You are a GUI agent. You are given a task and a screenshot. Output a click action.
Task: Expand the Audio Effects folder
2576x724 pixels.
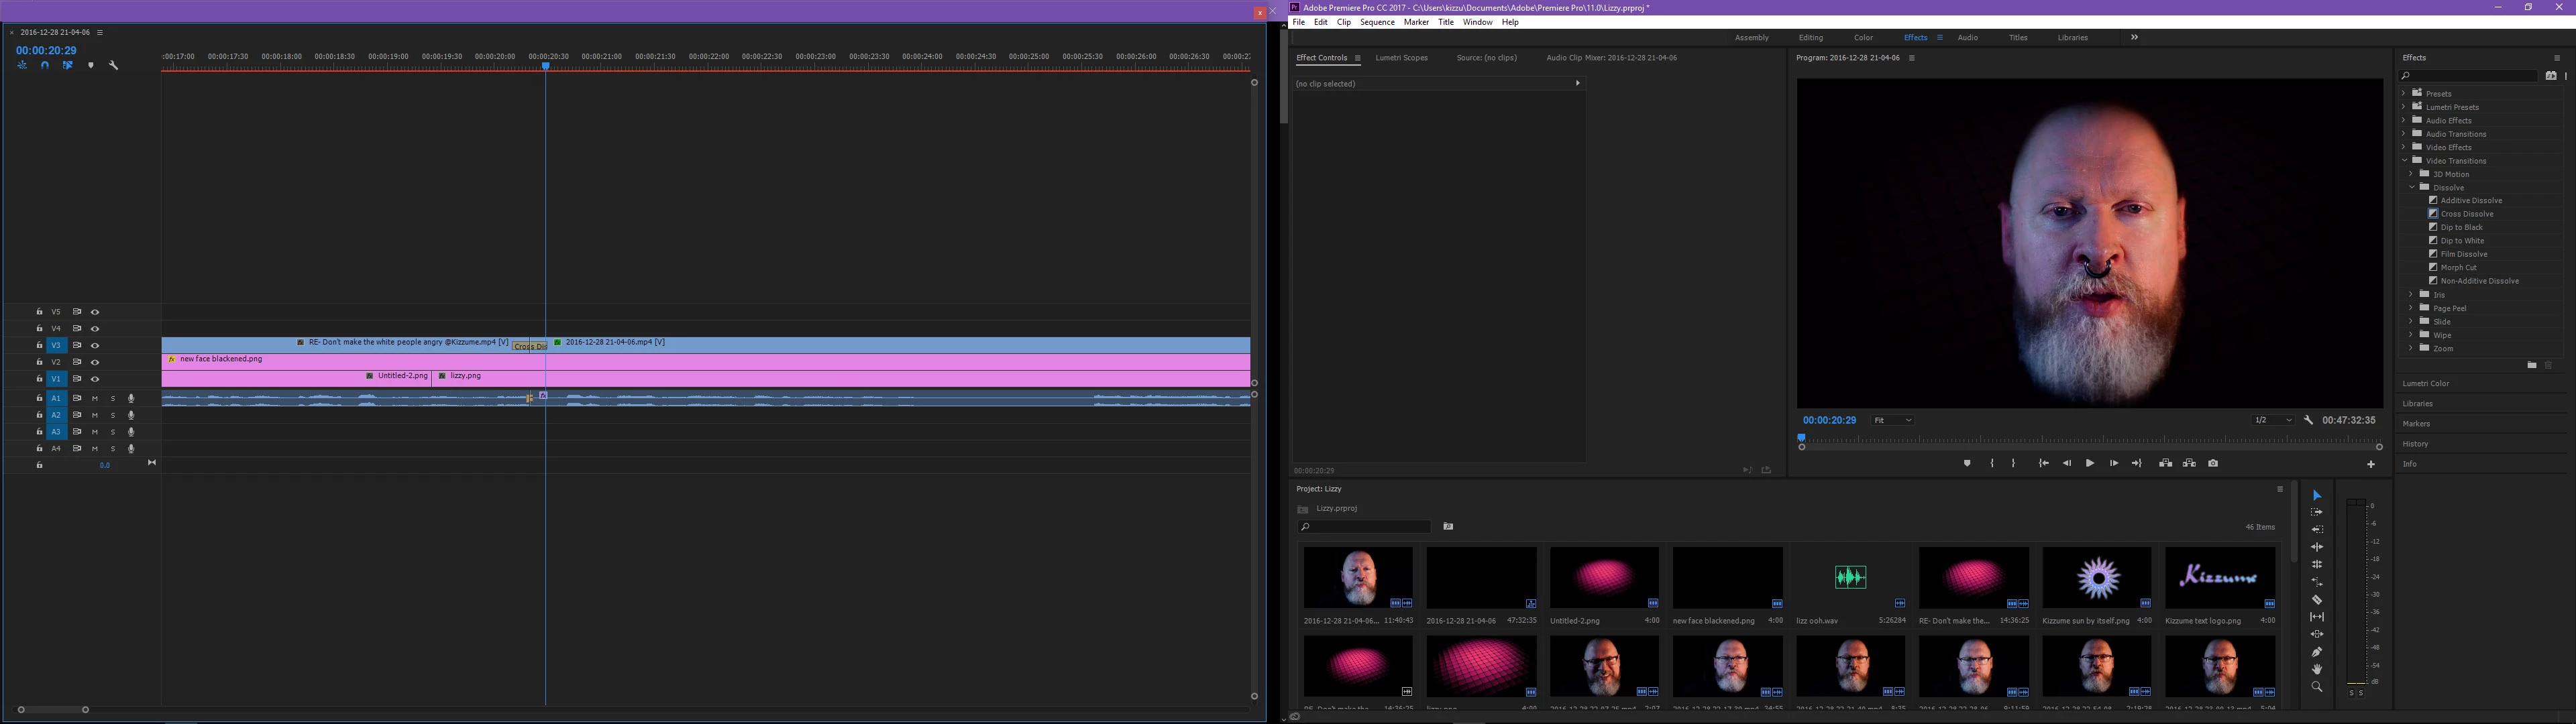coord(2404,120)
